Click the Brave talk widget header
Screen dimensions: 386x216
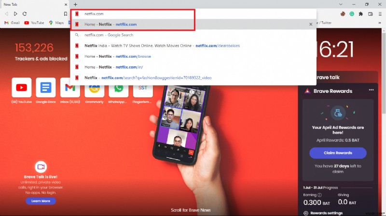point(338,77)
